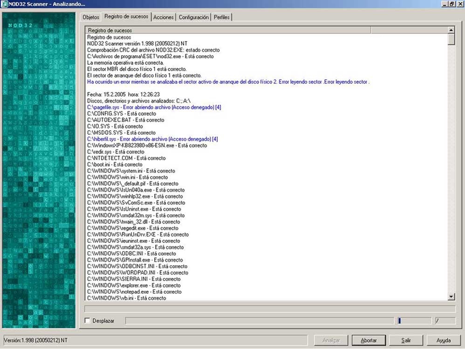Select the C:\WINDOWS\IsUninst.exe log entry
The width and height of the screenshot is (465, 349).
pyautogui.click(x=134, y=209)
